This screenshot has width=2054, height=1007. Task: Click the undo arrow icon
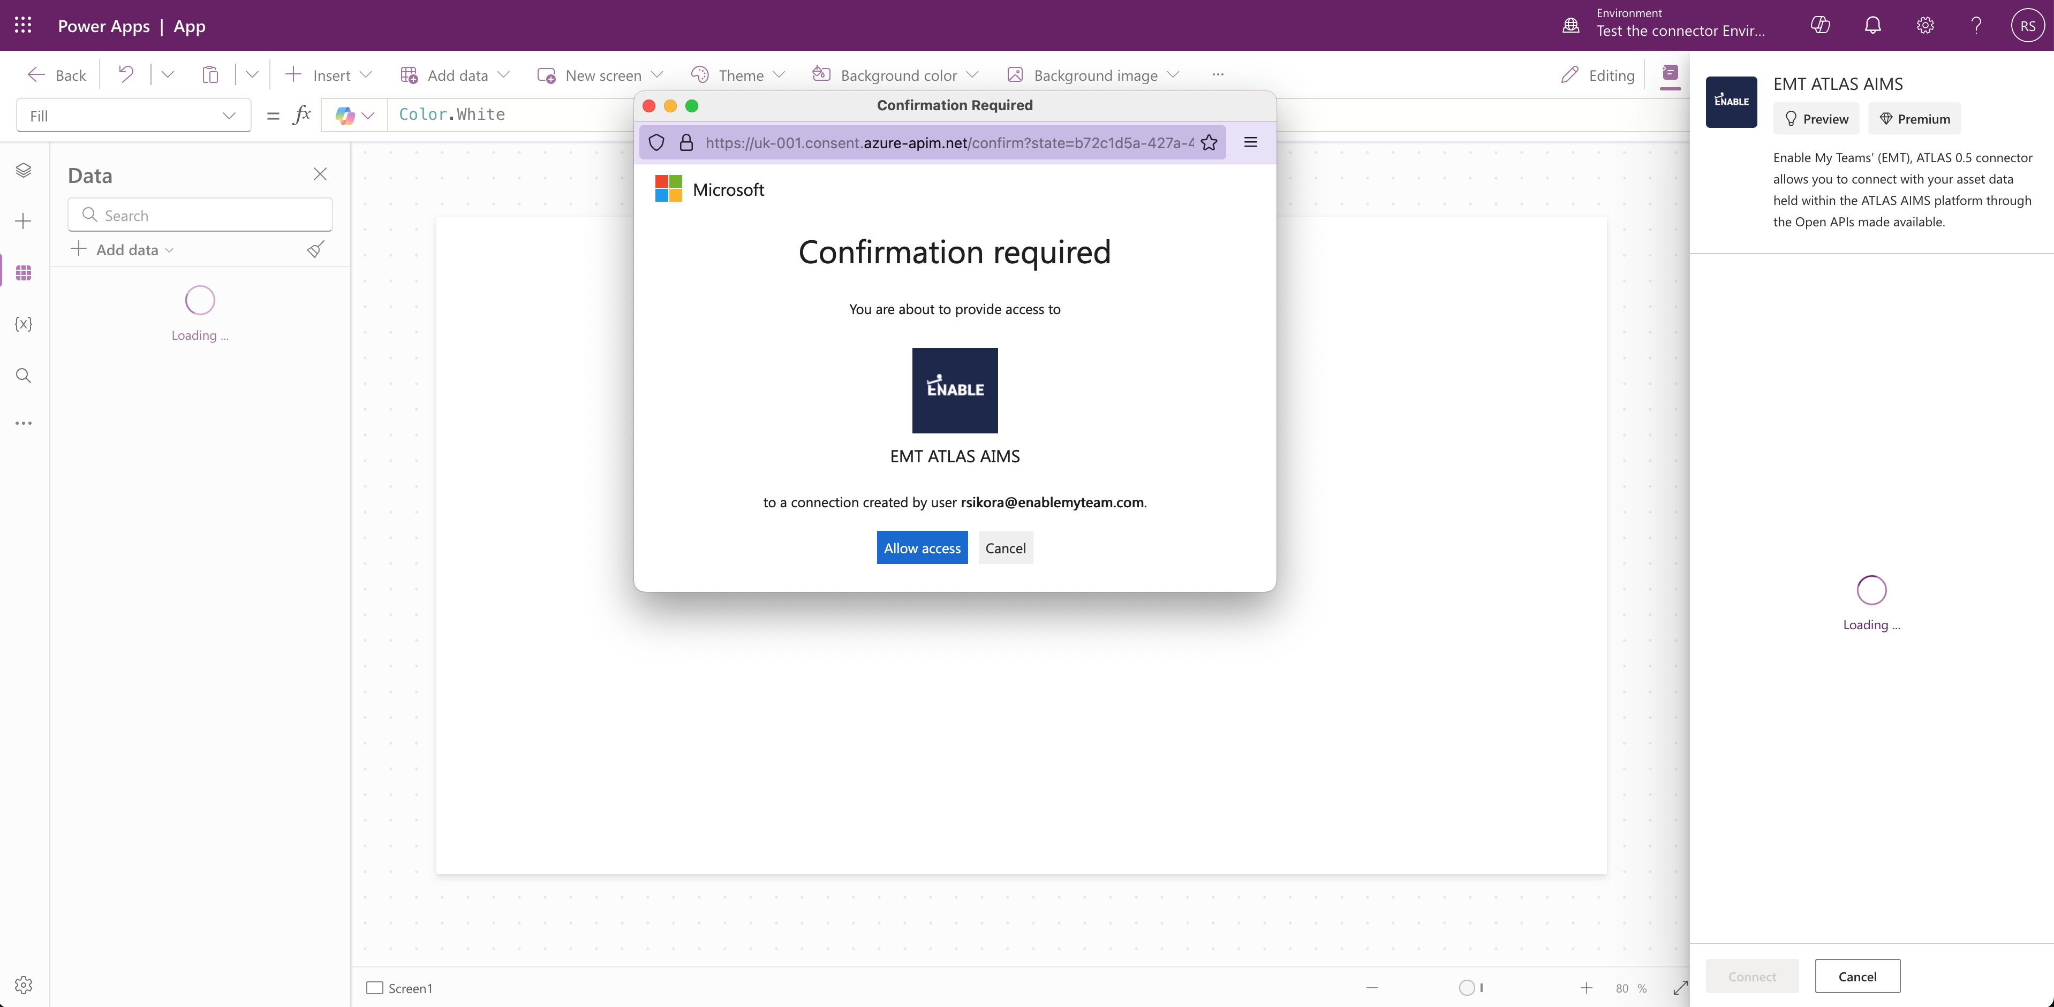point(125,75)
